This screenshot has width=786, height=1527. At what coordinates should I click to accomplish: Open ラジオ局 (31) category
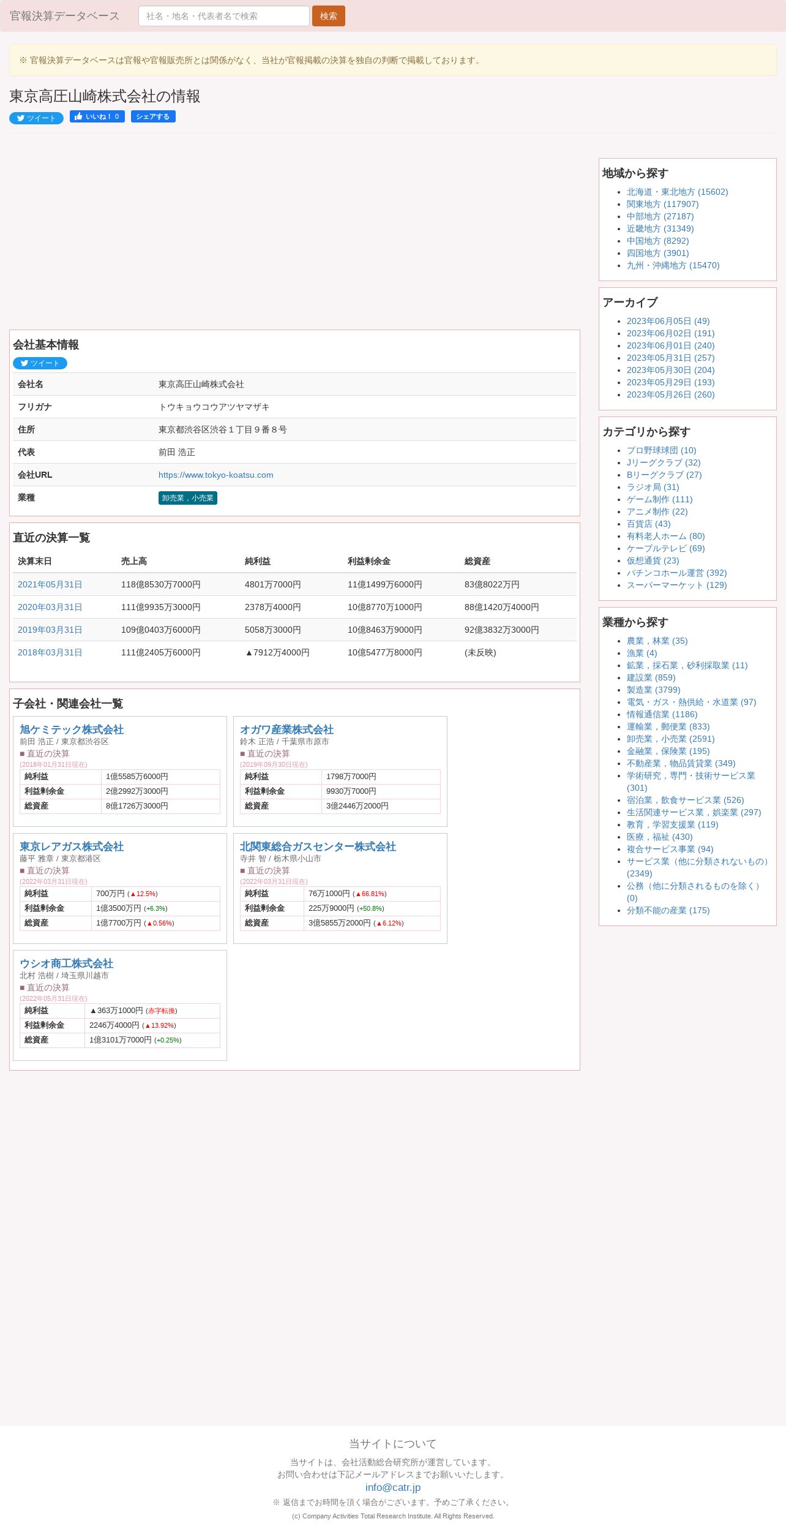pyautogui.click(x=653, y=487)
